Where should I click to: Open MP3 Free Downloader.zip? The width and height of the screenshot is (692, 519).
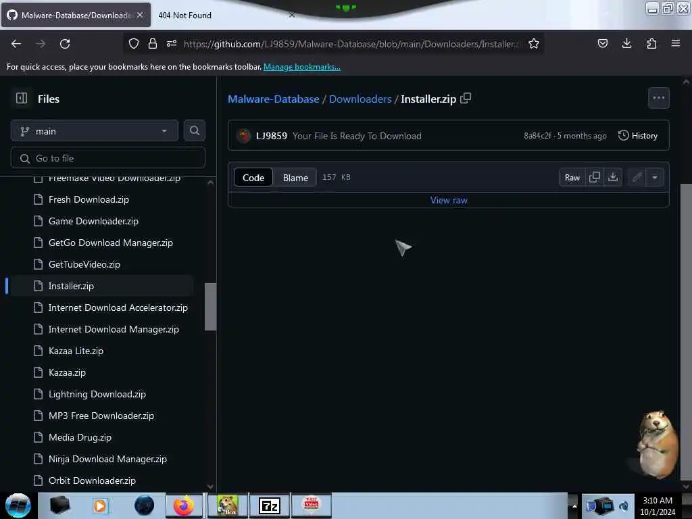point(100,416)
